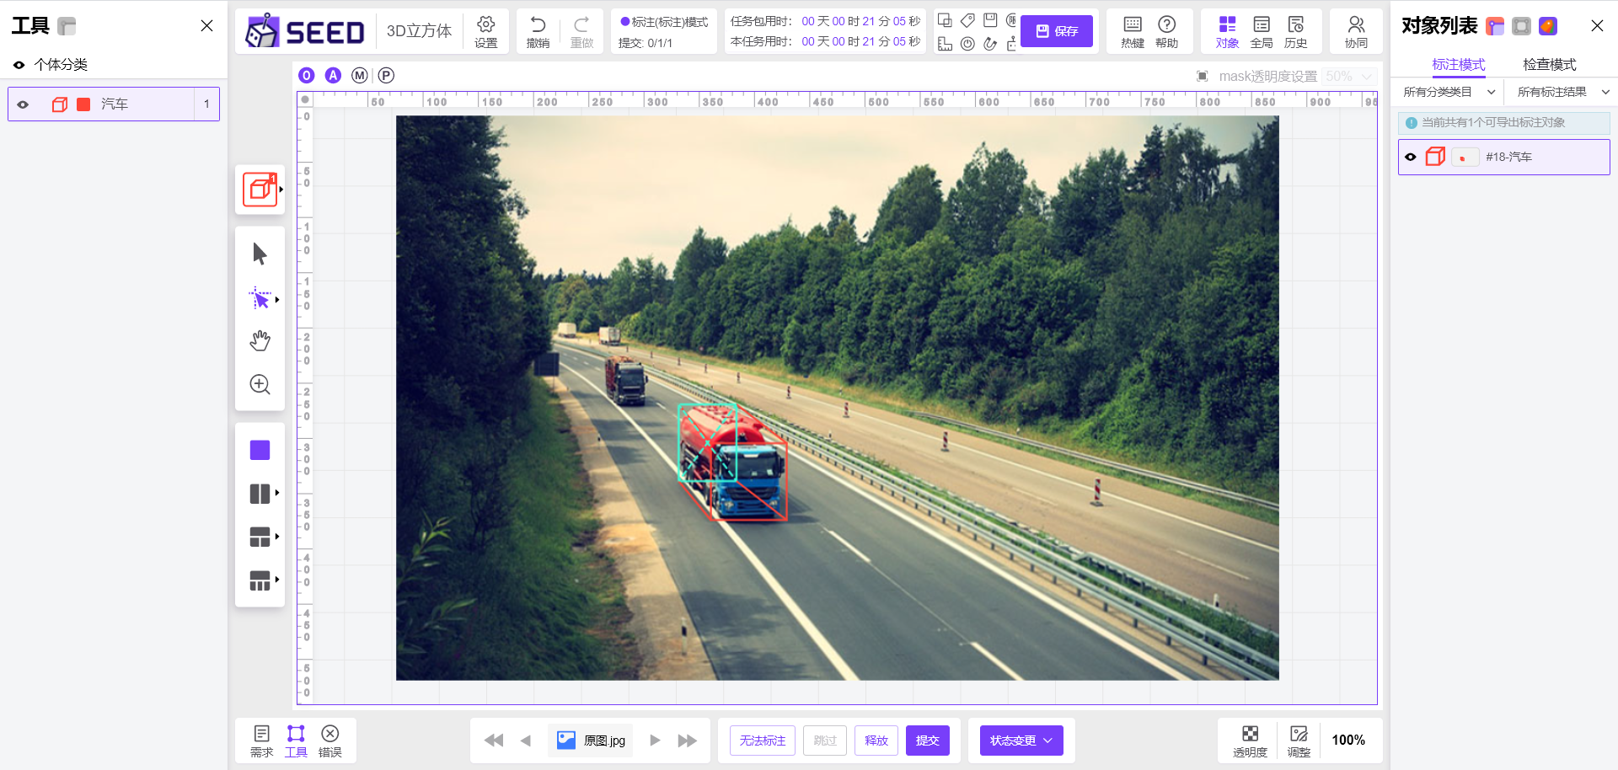Select the two-column split layout icon
Screen dimensions: 1618x770
pos(260,494)
